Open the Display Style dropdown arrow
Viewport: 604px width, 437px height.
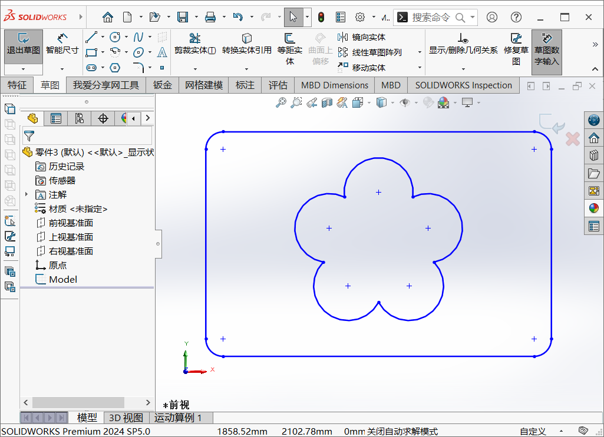pyautogui.click(x=392, y=102)
